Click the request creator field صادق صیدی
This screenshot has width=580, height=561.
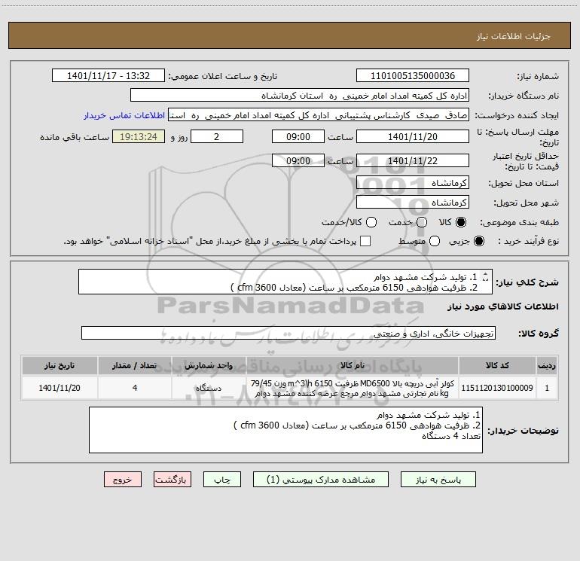tap(319, 115)
